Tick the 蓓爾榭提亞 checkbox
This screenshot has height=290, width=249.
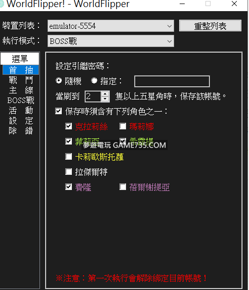click(122, 187)
